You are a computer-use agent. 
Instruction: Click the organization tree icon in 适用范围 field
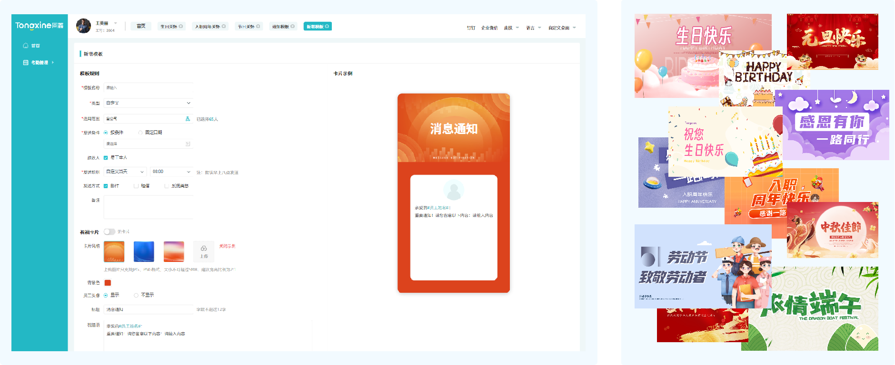[x=188, y=119]
